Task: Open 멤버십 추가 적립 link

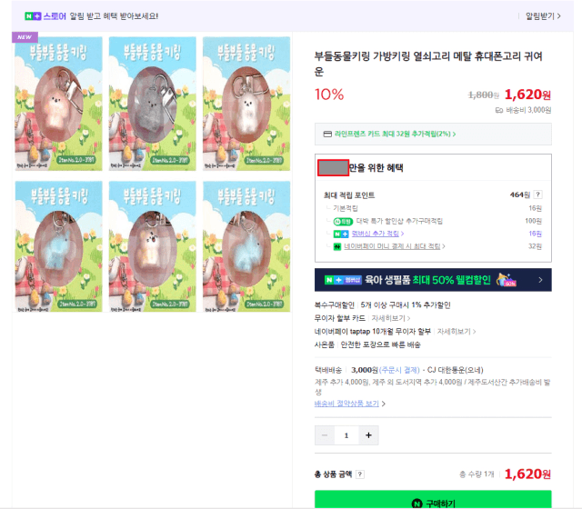Action: [x=377, y=234]
